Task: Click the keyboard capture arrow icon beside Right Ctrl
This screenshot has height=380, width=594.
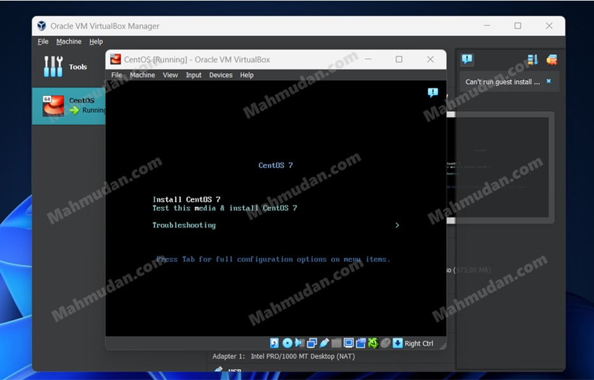Action: click(397, 343)
